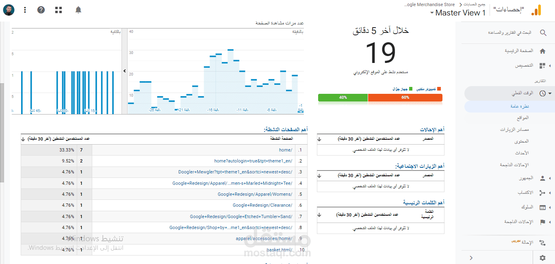Collapse the chart panel with the chevron
The height and width of the screenshot is (264, 555).
[124, 71]
